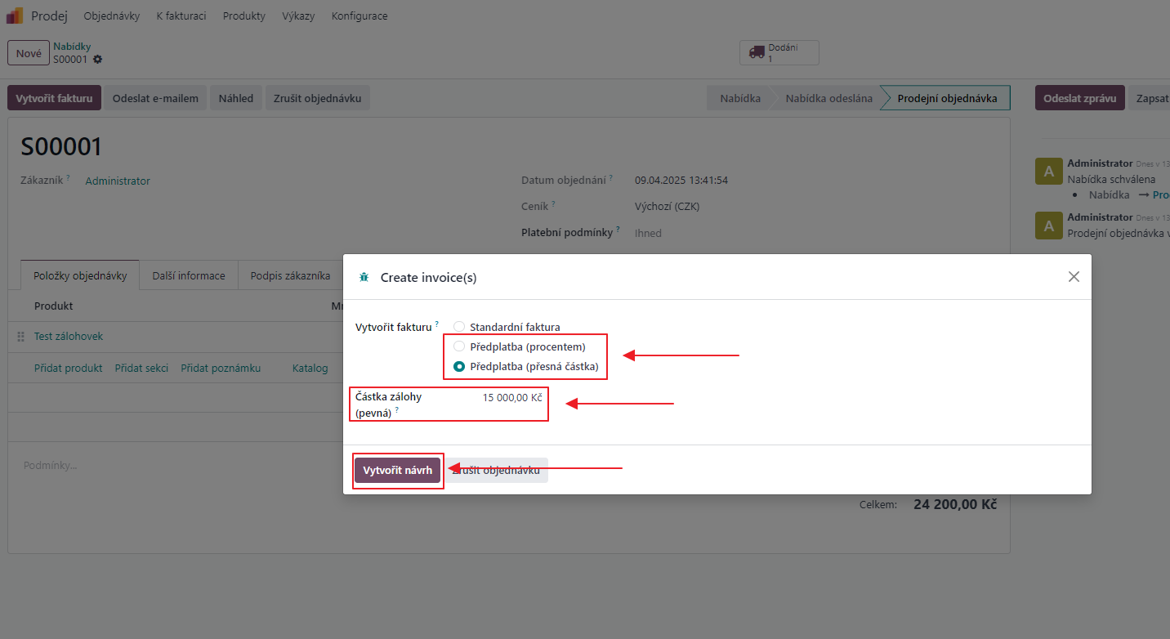Open the Konfigurace dropdown menu
This screenshot has height=639, width=1170.
pyautogui.click(x=359, y=16)
